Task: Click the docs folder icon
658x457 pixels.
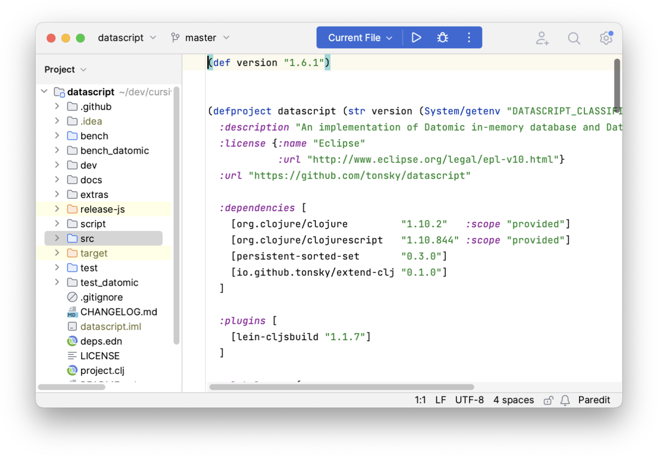Action: click(72, 180)
